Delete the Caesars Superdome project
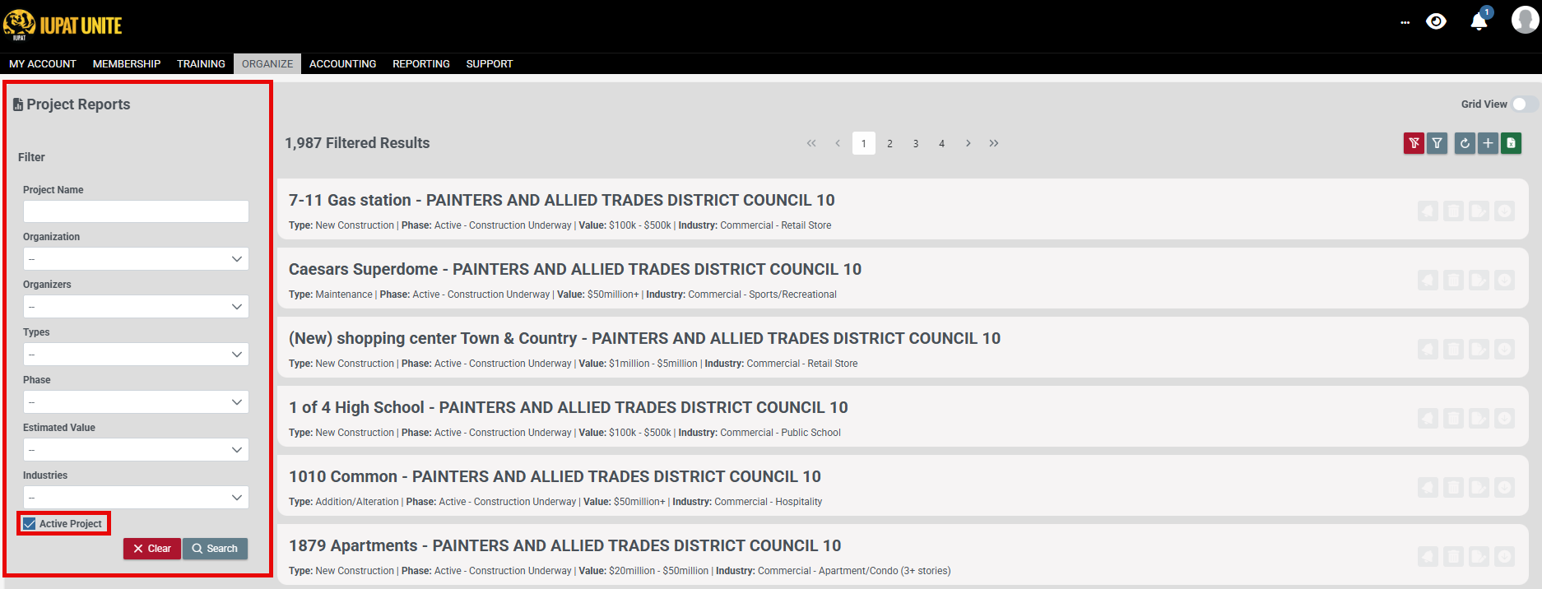This screenshot has width=1542, height=589. (1453, 281)
